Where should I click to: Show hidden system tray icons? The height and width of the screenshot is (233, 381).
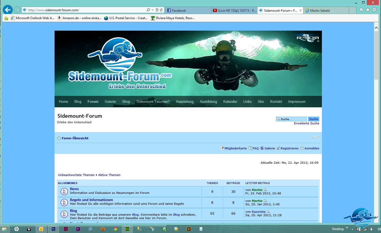click(x=352, y=229)
